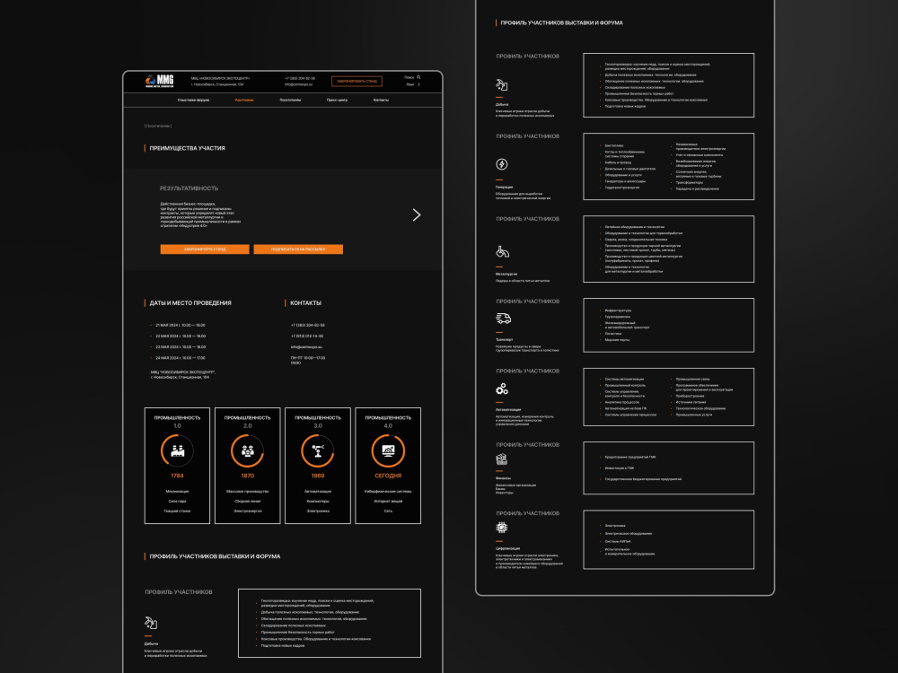This screenshot has height=673, width=898.
Task: Click the [Посетителям] breadcrumb link
Action: [158, 126]
